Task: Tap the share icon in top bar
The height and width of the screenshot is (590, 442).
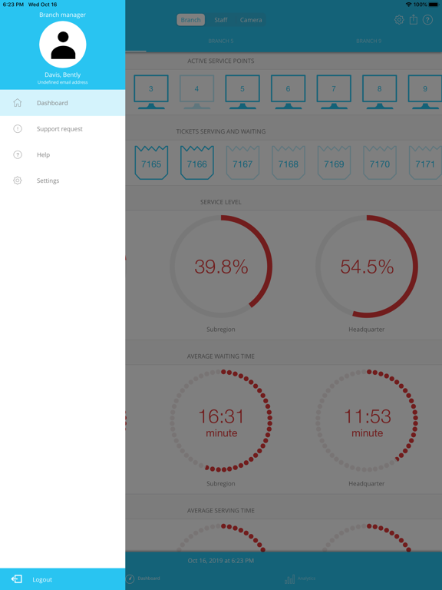Action: (414, 19)
